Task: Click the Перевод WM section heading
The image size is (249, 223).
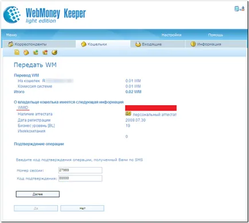Action: point(26,75)
